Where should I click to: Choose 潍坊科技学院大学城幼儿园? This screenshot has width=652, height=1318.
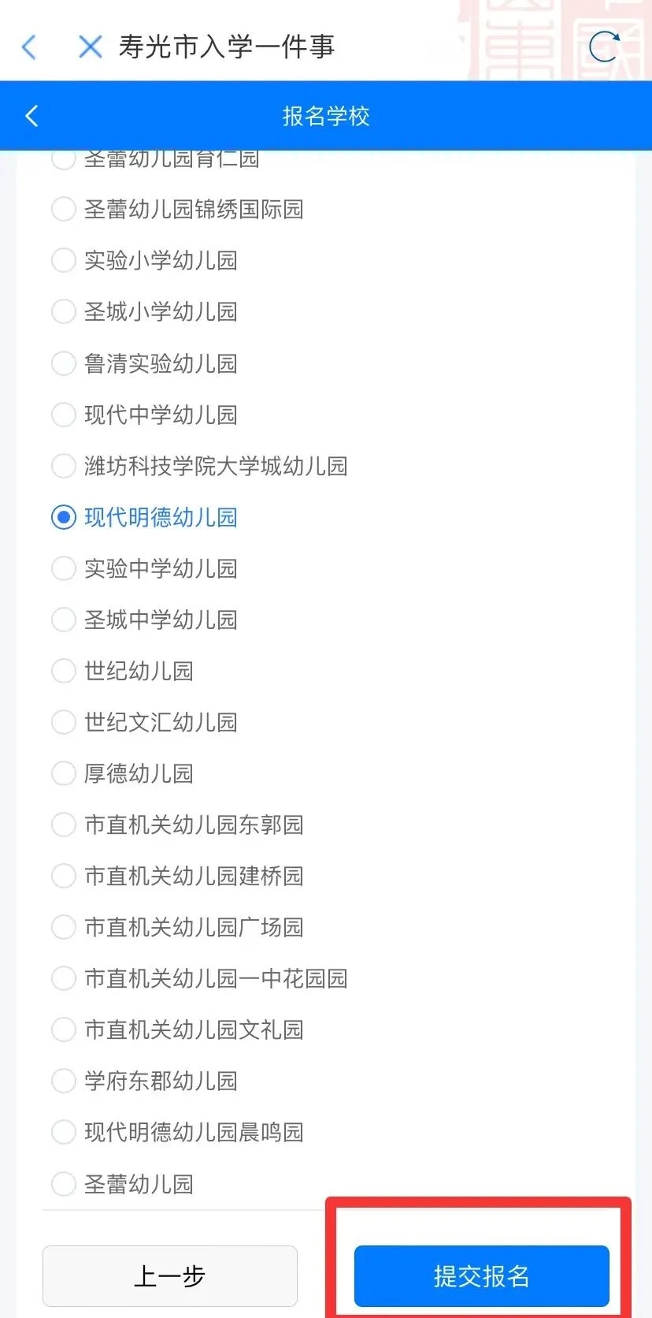coord(63,466)
